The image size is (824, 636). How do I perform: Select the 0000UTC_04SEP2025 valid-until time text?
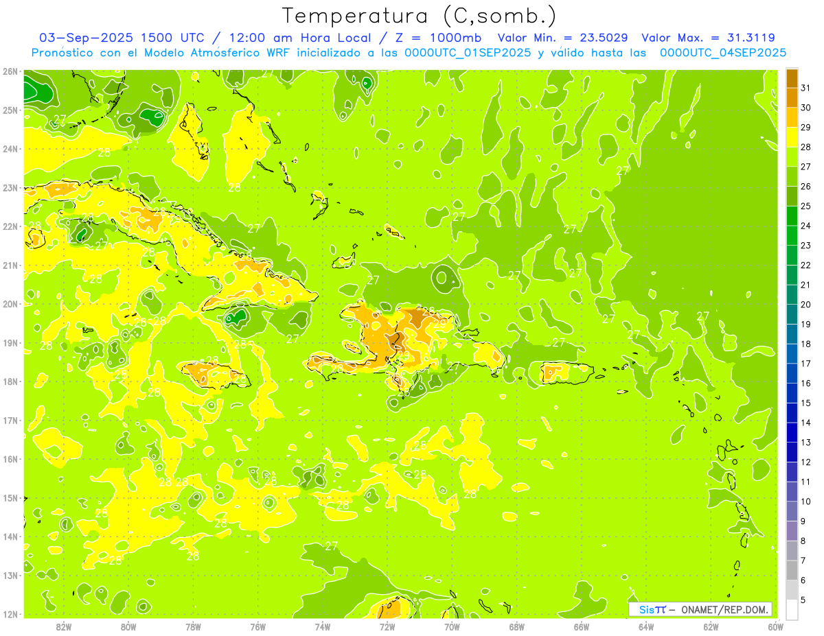click(723, 53)
